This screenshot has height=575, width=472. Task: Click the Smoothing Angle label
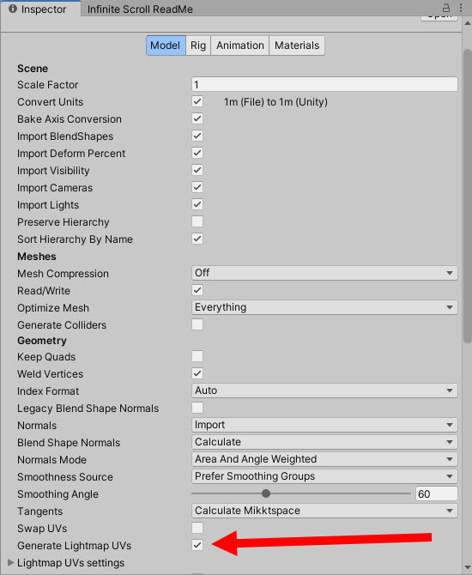(x=57, y=494)
